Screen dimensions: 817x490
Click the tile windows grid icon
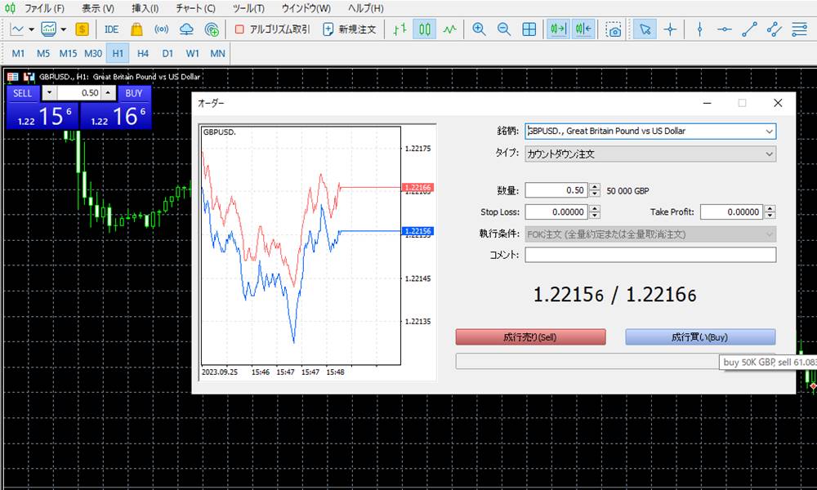(529, 29)
